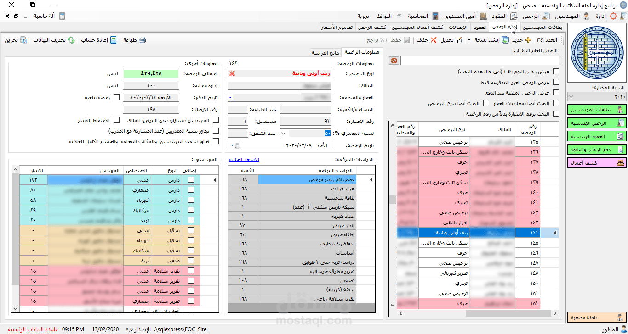The height and width of the screenshot is (334, 628).
Task: Switch to the الإيصالات tab
Action: 457,28
